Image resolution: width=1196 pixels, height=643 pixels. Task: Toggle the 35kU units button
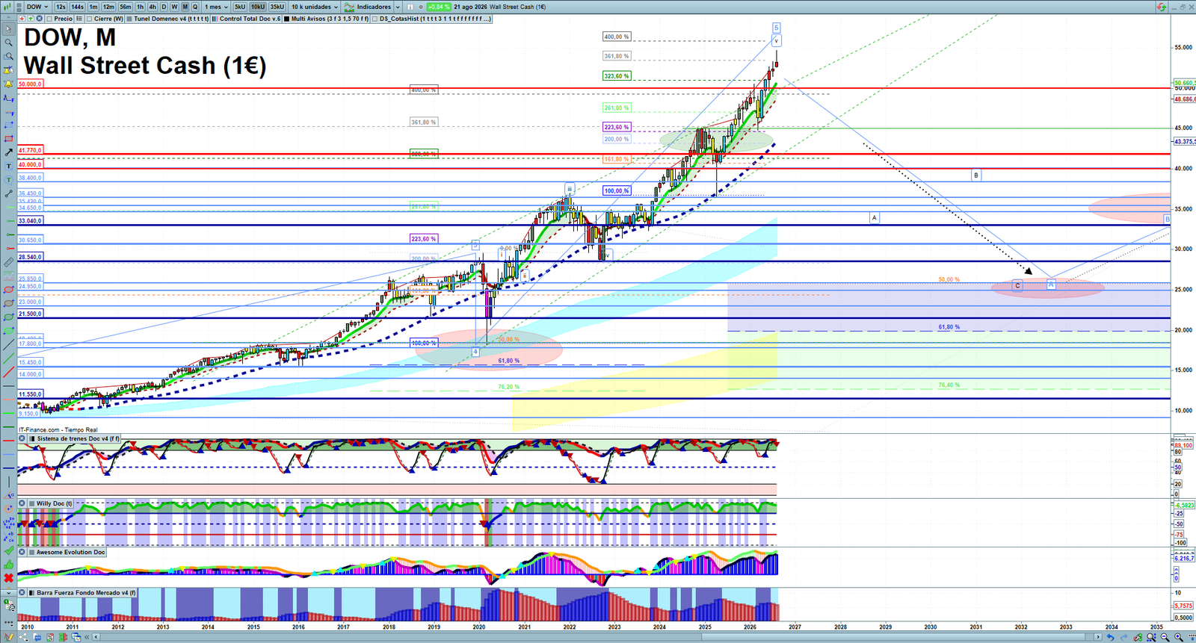(x=277, y=7)
